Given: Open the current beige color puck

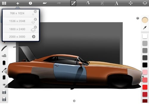Looking at the screenshot, I should click(x=145, y=20).
